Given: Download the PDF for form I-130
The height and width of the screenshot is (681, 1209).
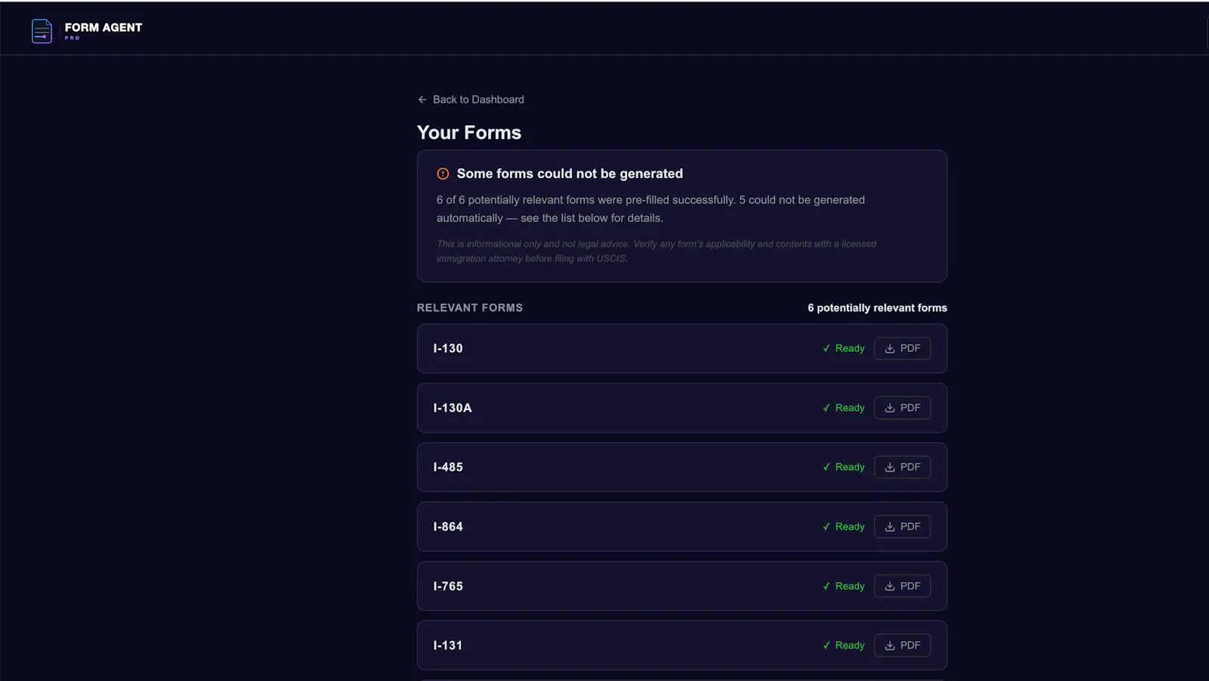Looking at the screenshot, I should point(902,348).
